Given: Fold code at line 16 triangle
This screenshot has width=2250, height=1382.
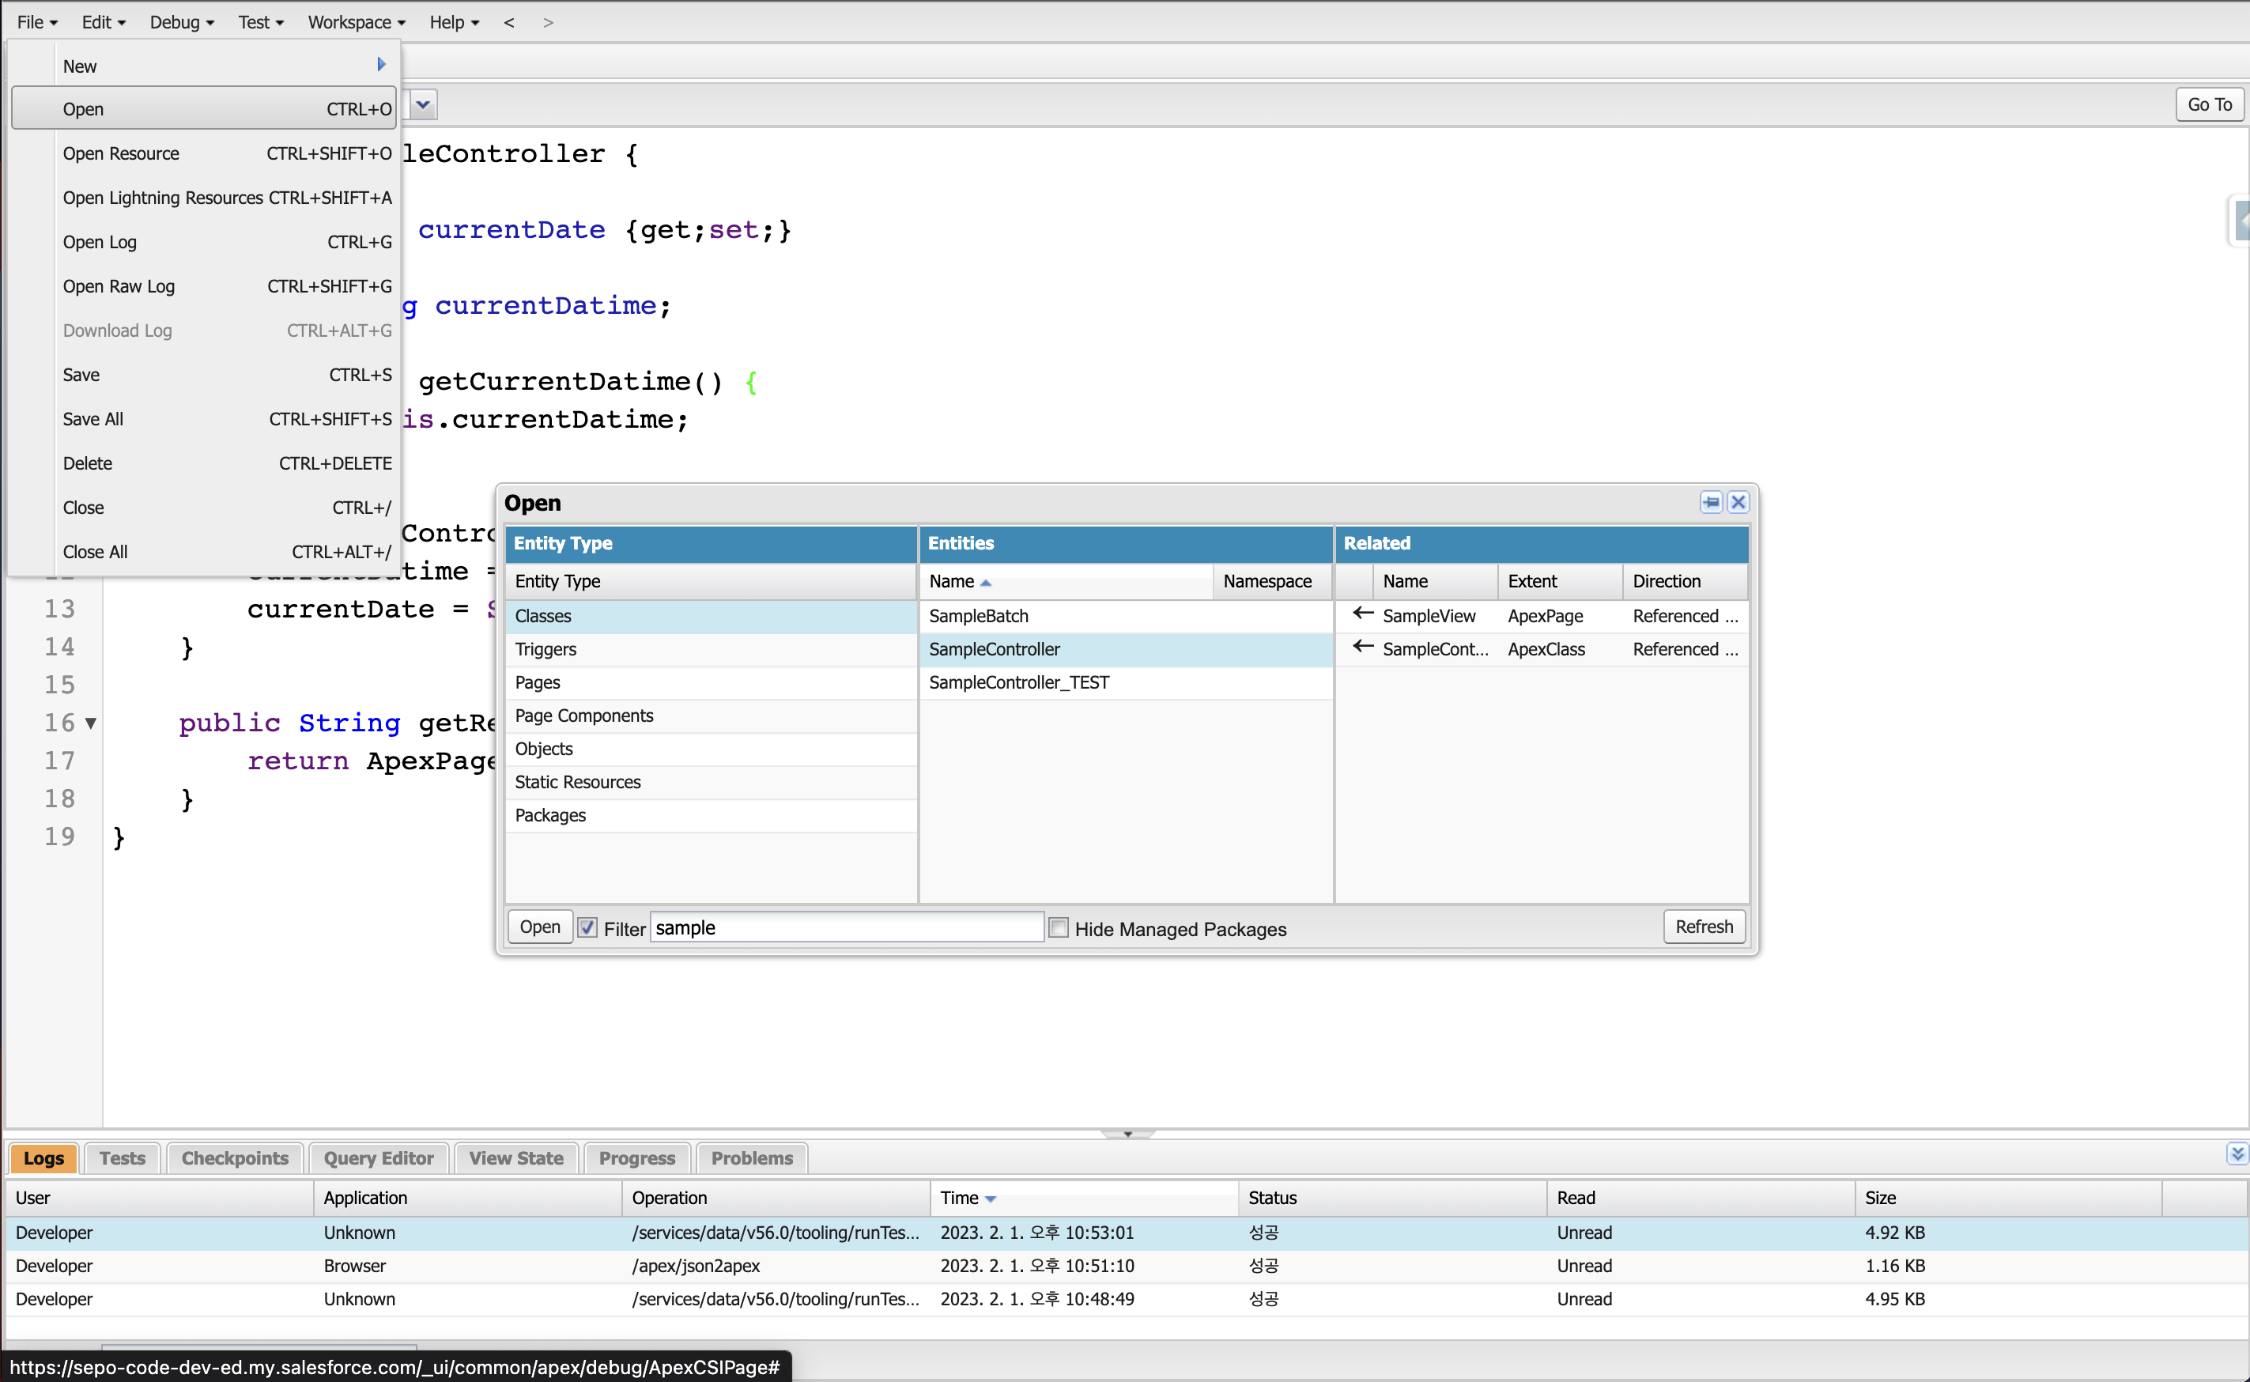Looking at the screenshot, I should point(90,723).
